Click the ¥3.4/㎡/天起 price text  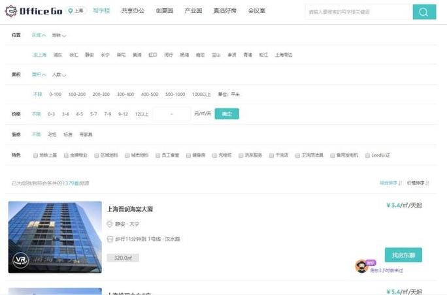point(405,206)
